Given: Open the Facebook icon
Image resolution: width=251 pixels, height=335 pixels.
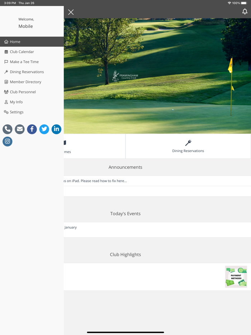Looking at the screenshot, I should click(32, 129).
